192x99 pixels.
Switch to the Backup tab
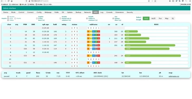coord(78,12)
